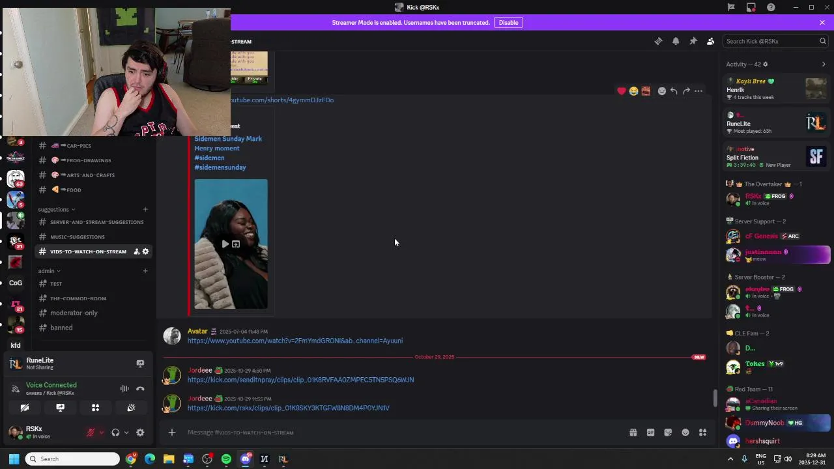Click the Search Kick @RSKx field

pyautogui.click(x=775, y=41)
